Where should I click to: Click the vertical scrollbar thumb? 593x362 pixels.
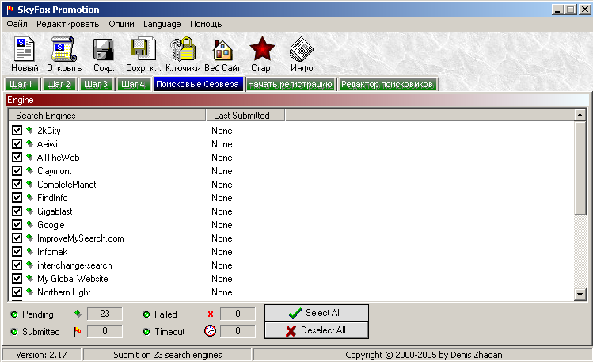580,169
